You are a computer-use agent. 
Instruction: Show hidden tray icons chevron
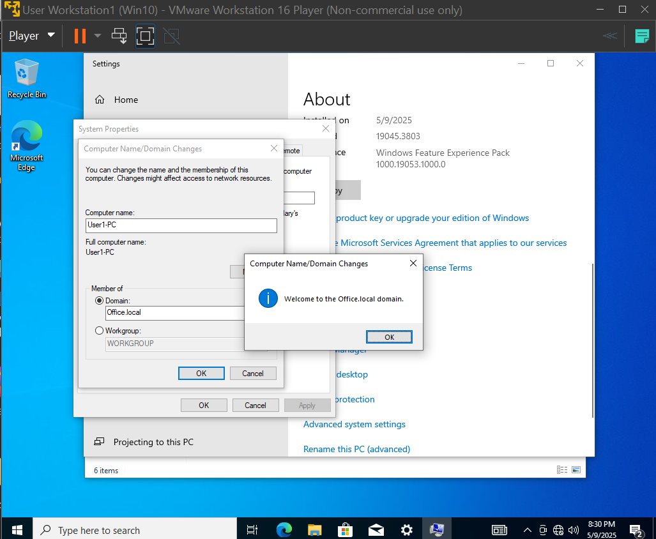coord(527,530)
